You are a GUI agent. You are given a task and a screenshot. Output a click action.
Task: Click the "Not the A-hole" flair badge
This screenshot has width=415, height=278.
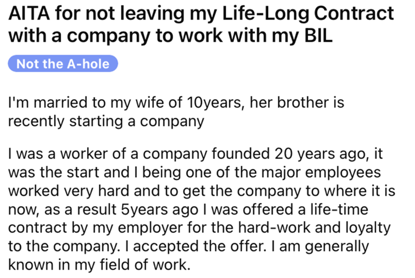[x=63, y=64]
